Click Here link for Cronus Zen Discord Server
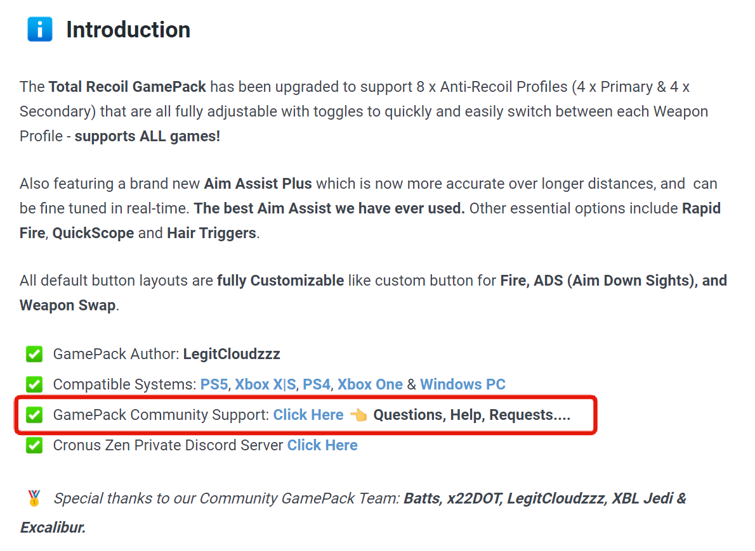Viewport: 755px width, 551px height. tap(322, 445)
